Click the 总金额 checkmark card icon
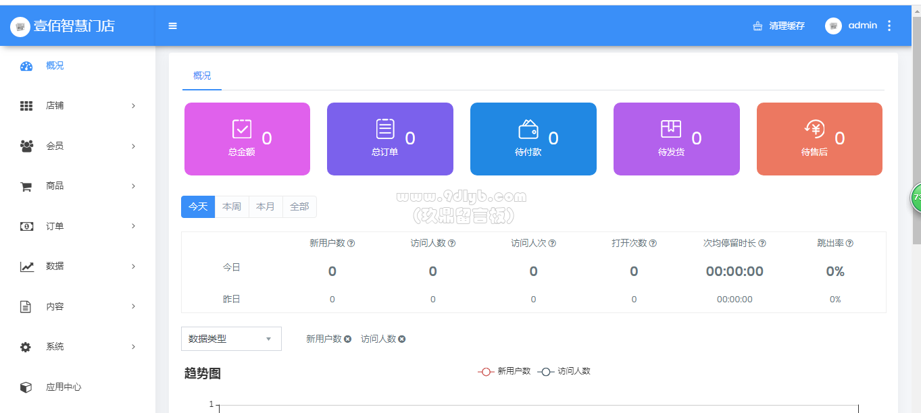921x413 pixels. point(242,129)
